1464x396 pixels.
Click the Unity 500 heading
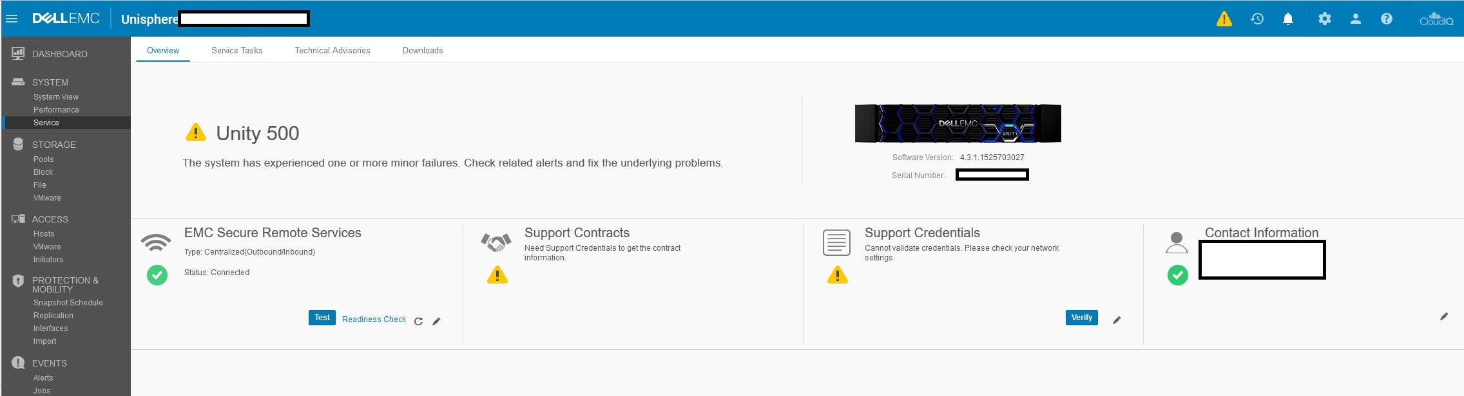257,133
